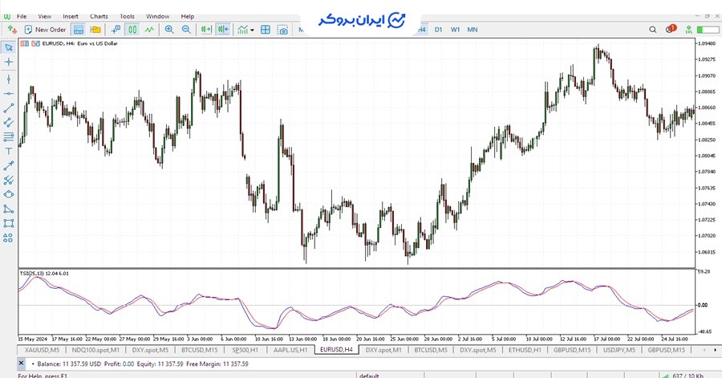Open the View menu
This screenshot has height=378, width=722.
(45, 16)
